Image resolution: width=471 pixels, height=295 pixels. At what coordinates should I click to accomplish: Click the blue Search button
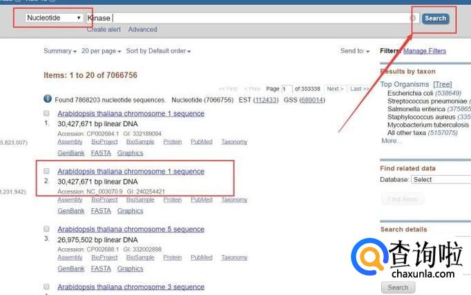(x=436, y=19)
